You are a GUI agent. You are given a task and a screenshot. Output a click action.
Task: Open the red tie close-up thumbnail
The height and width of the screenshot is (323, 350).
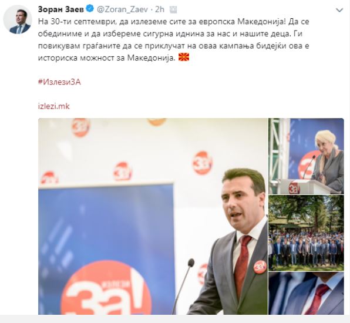(x=306, y=293)
